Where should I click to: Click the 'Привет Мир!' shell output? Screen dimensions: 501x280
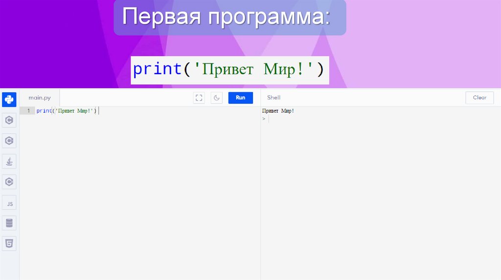point(278,111)
